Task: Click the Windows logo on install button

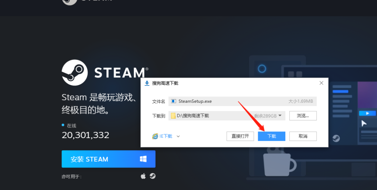Action: [x=143, y=159]
